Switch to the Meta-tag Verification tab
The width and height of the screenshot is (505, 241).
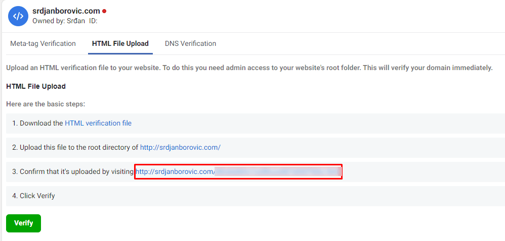click(43, 43)
